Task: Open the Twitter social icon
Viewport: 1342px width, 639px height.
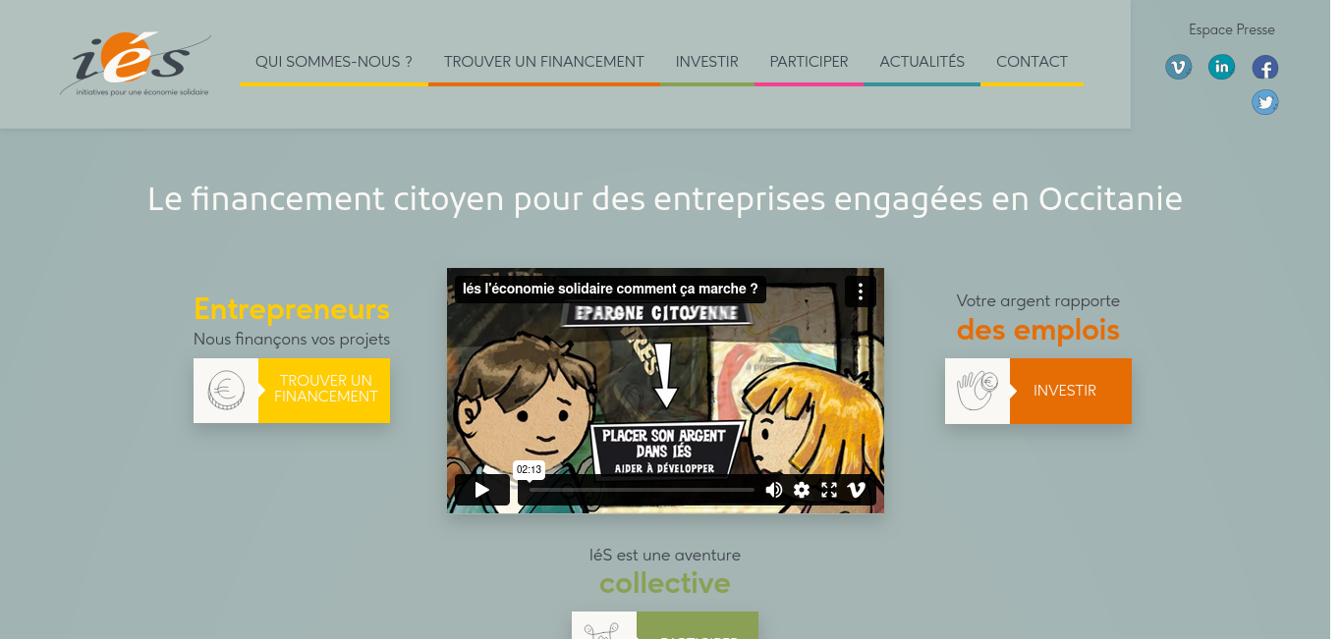Action: point(1265,102)
